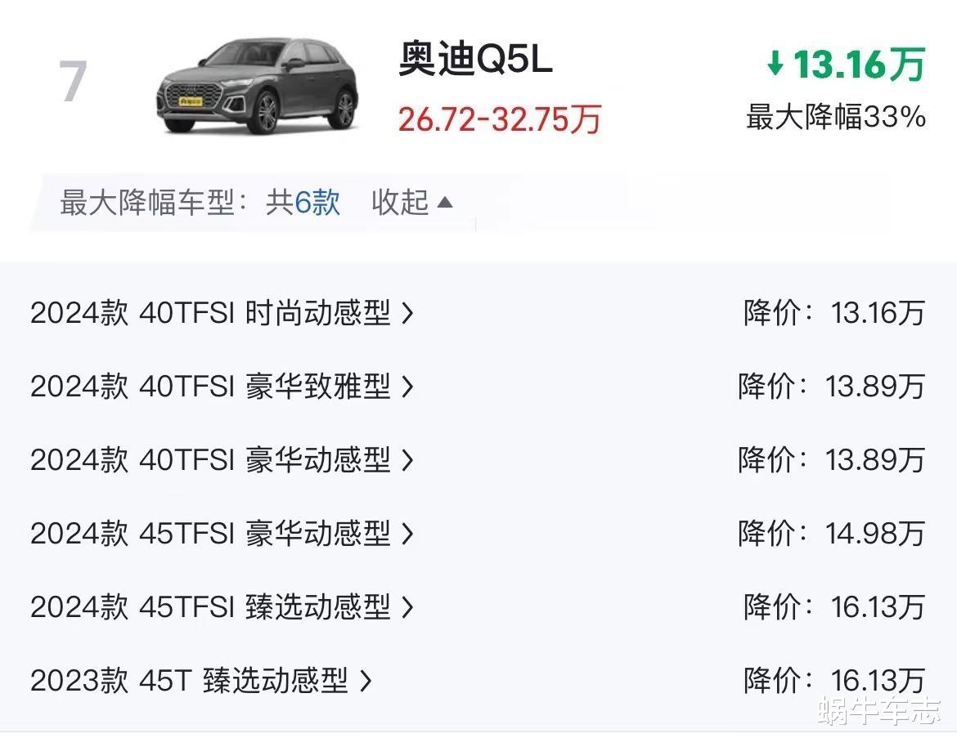Click the 收起 collapse text
Image resolution: width=957 pixels, height=747 pixels.
click(x=400, y=202)
